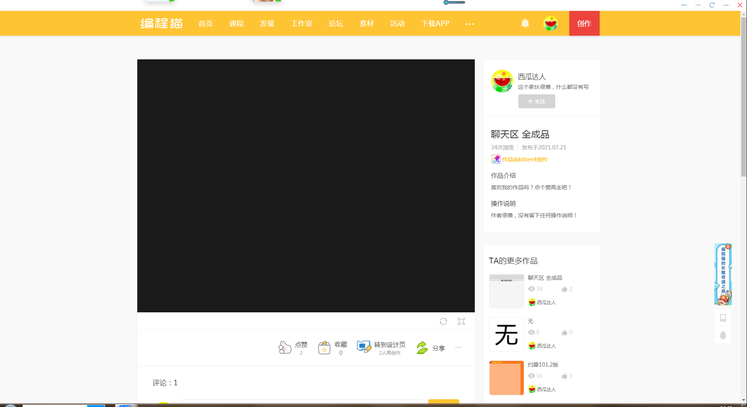Click the thumbs-up icon for 扫雷101.2版
This screenshot has height=407, width=747.
click(564, 376)
